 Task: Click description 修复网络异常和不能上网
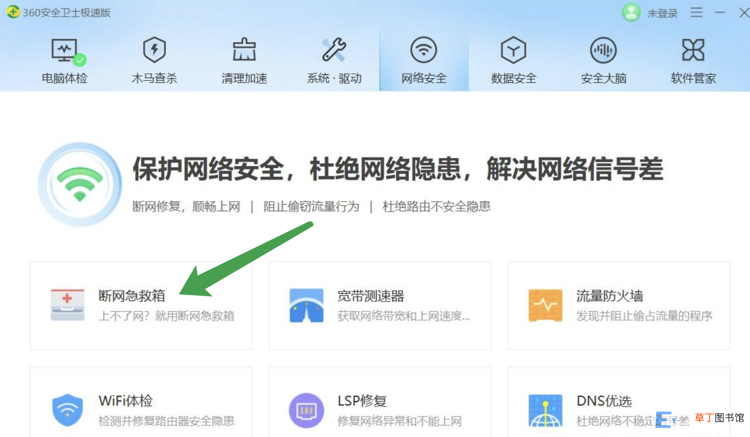coord(400,421)
